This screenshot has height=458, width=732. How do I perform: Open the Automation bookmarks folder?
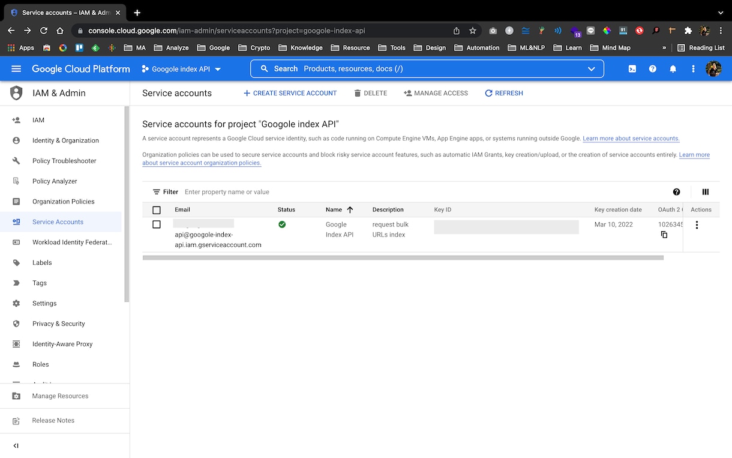(477, 48)
